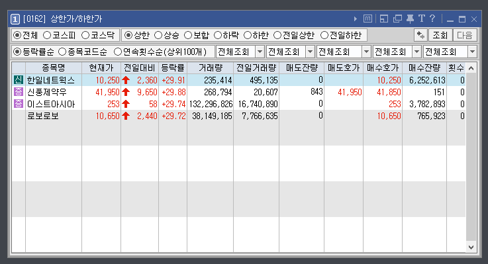Click the auto-refresh arrows icon beside 조회
This screenshot has height=264, width=488.
point(420,35)
